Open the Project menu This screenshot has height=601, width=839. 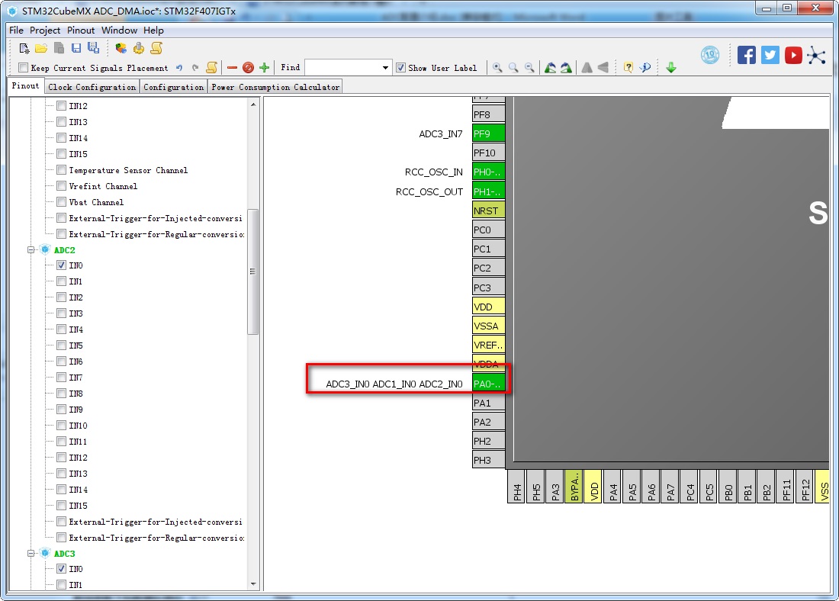point(45,31)
